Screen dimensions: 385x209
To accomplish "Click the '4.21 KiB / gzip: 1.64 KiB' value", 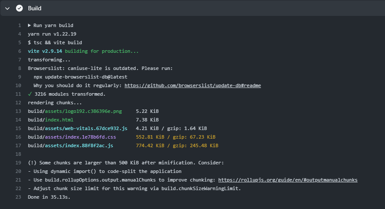I will pyautogui.click(x=171, y=128).
